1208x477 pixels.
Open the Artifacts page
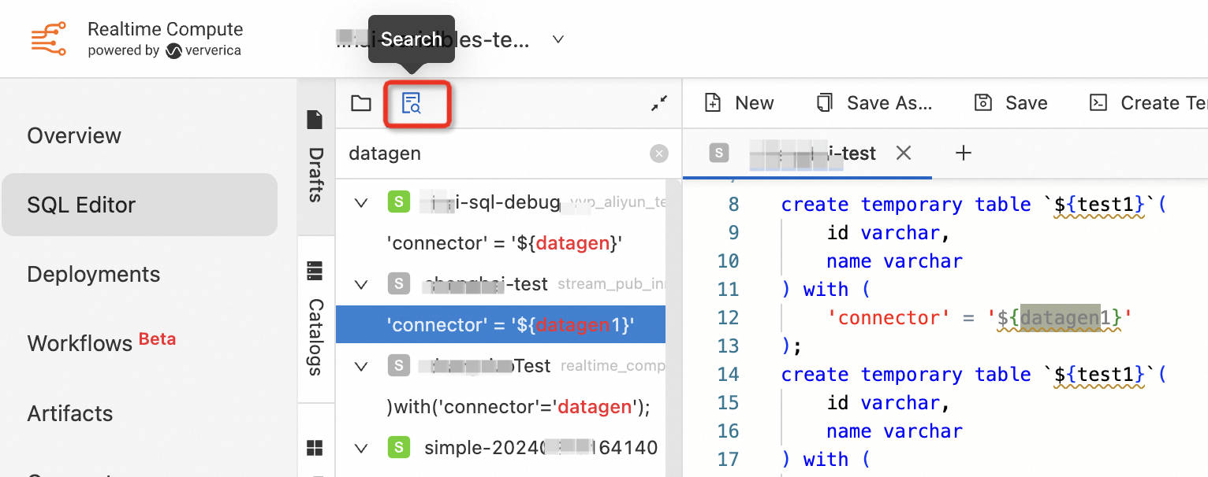[x=70, y=413]
